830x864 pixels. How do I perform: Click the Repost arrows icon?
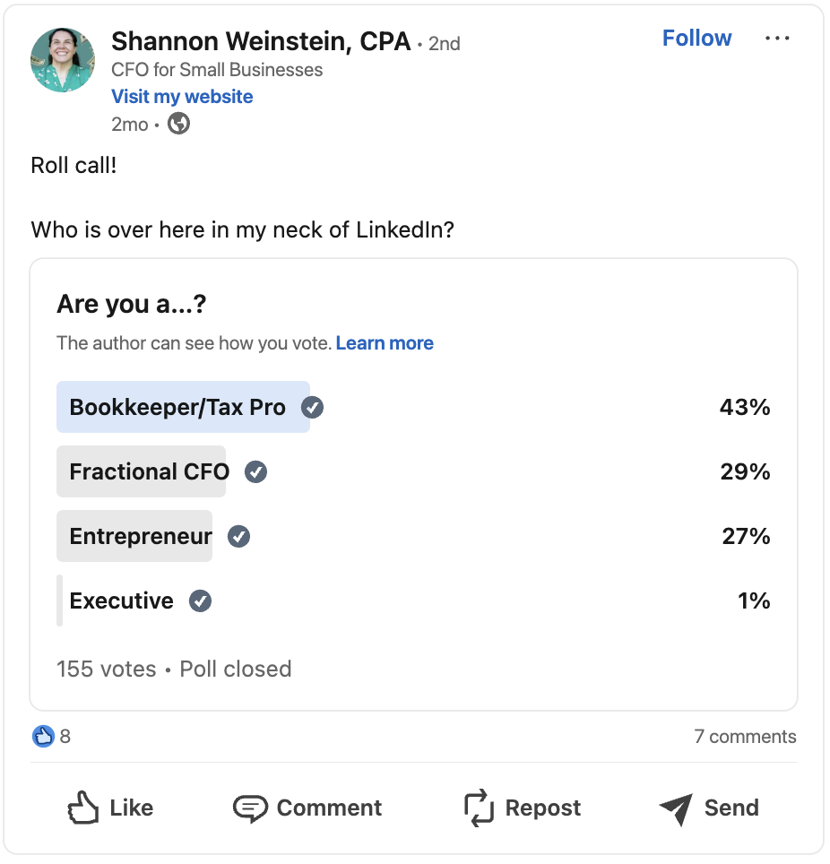click(478, 808)
